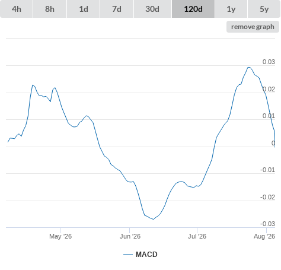Click the 0.03 y-axis label

coord(269,62)
